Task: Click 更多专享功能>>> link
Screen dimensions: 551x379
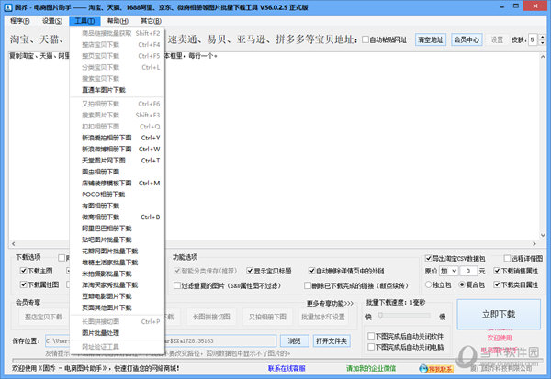Action: [330, 303]
